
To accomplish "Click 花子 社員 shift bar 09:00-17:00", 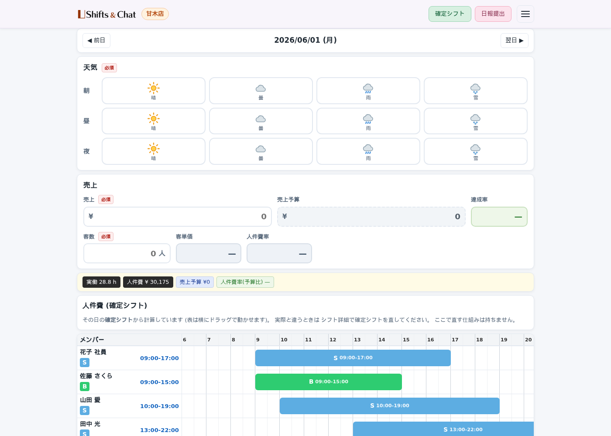I will (353, 358).
